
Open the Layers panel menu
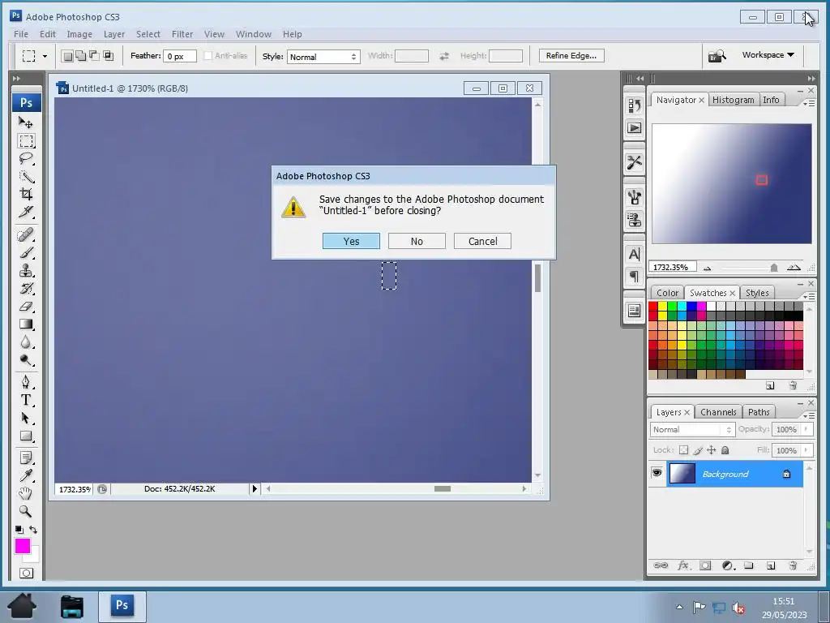pos(811,416)
